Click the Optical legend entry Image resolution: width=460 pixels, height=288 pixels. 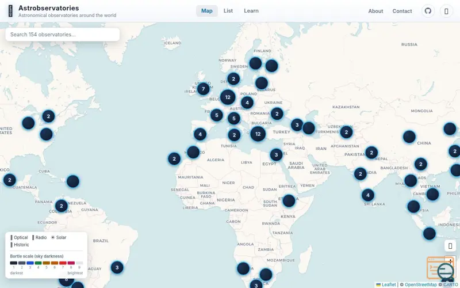pyautogui.click(x=19, y=237)
